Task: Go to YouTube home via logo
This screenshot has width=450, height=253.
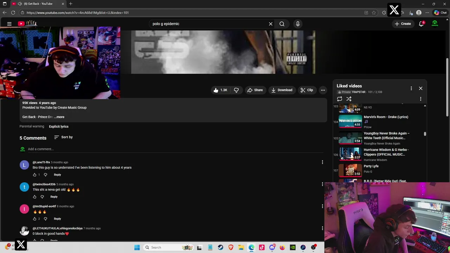Action: [x=27, y=24]
